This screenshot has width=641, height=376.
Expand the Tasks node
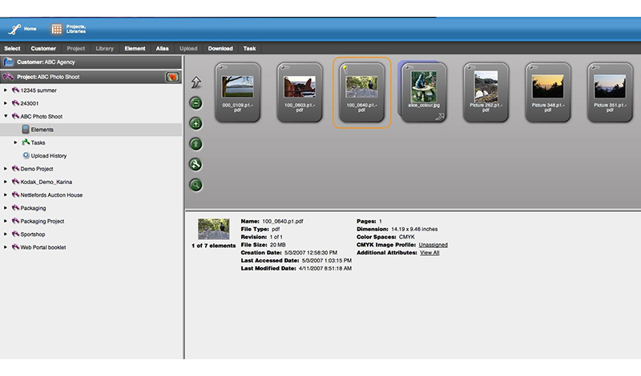pyautogui.click(x=15, y=142)
